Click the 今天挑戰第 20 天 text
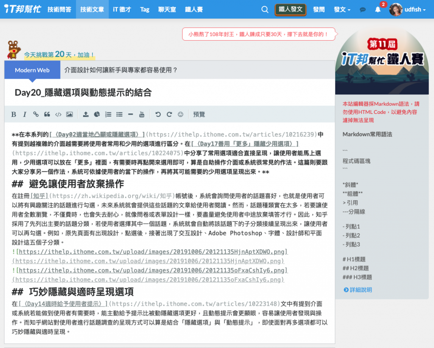 (59, 55)
